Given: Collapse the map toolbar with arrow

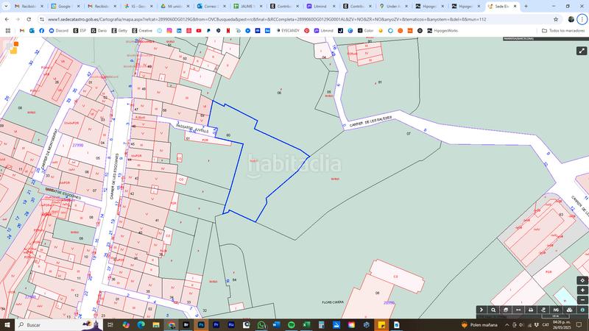Looking at the screenshot, I should (x=482, y=310).
